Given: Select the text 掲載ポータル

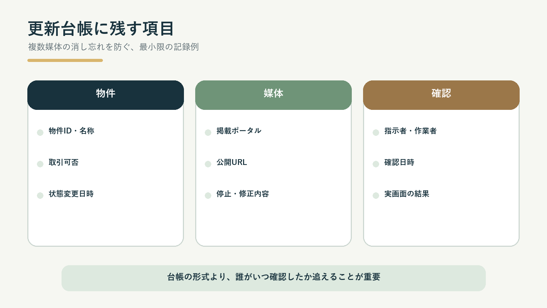Looking at the screenshot, I should pos(239,131).
